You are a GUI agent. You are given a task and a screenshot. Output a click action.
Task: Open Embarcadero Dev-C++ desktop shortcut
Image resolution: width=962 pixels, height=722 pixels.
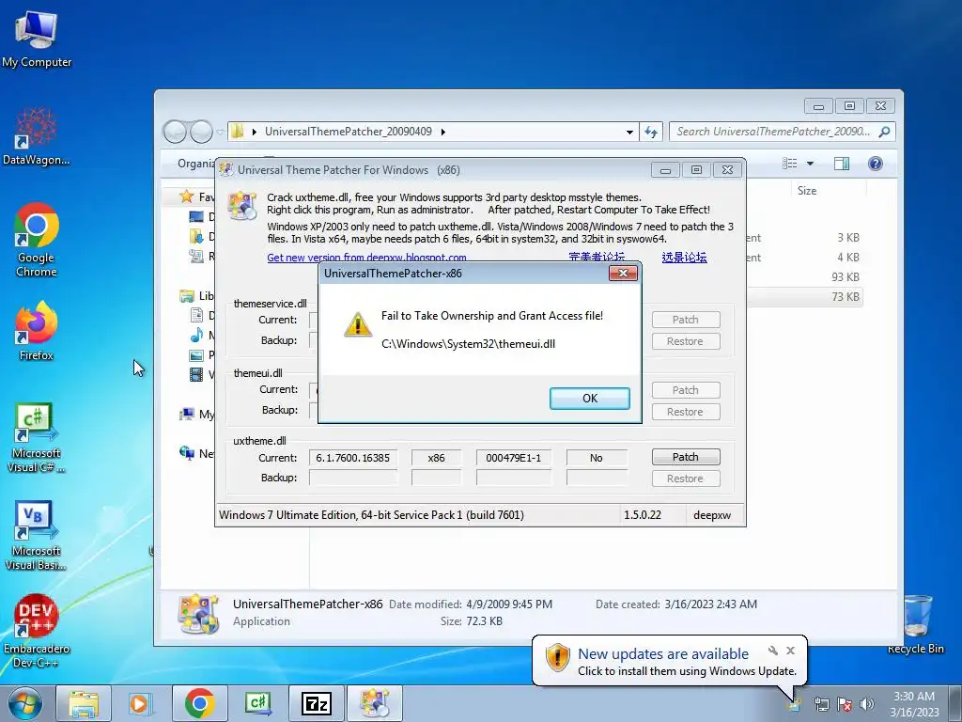pyautogui.click(x=37, y=631)
